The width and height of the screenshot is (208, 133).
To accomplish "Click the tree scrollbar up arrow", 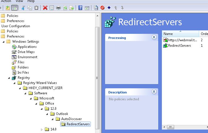I will 97,16.
